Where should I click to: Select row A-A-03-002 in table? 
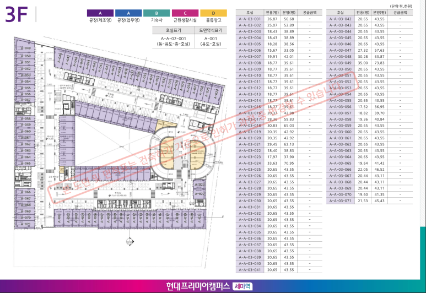pos(279,25)
